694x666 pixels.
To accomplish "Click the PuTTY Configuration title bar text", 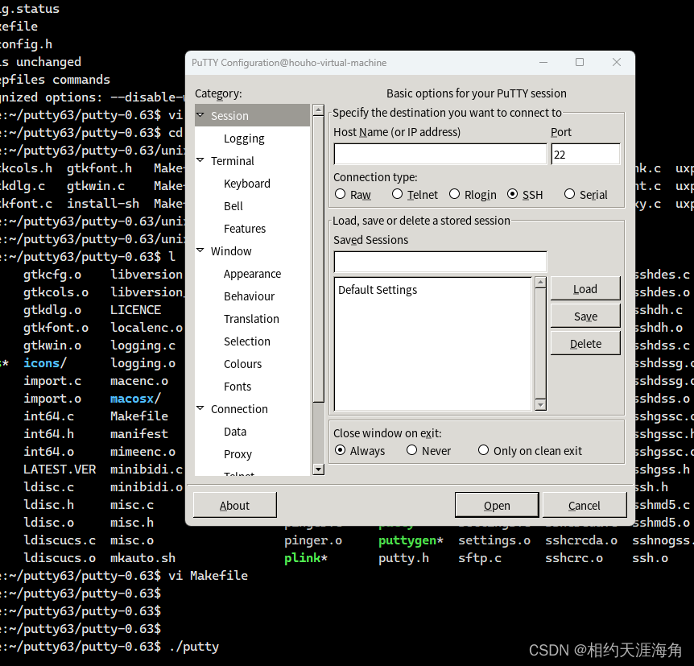I will click(x=289, y=63).
